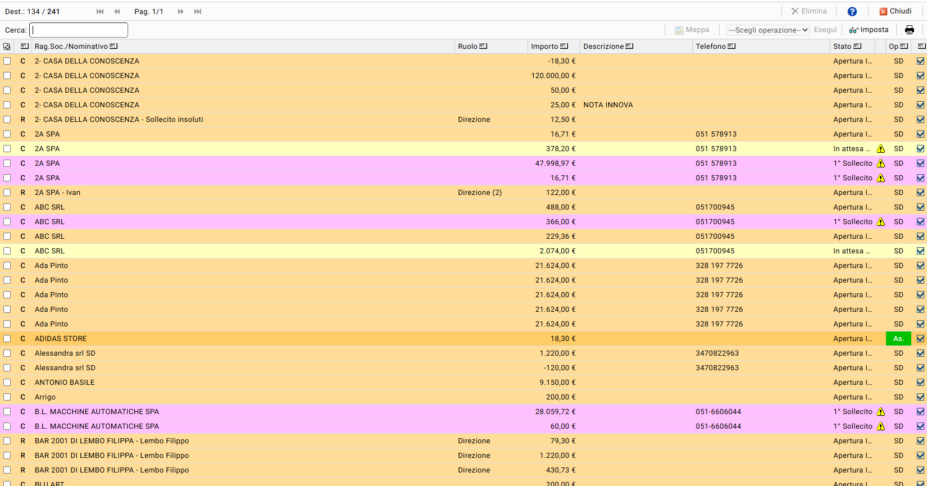Image resolution: width=927 pixels, height=486 pixels.
Task: Open filter icon beside Telefono header
Action: (x=731, y=46)
